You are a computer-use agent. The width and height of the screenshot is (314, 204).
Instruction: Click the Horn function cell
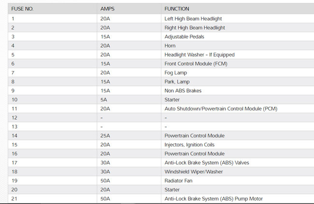(x=170, y=46)
